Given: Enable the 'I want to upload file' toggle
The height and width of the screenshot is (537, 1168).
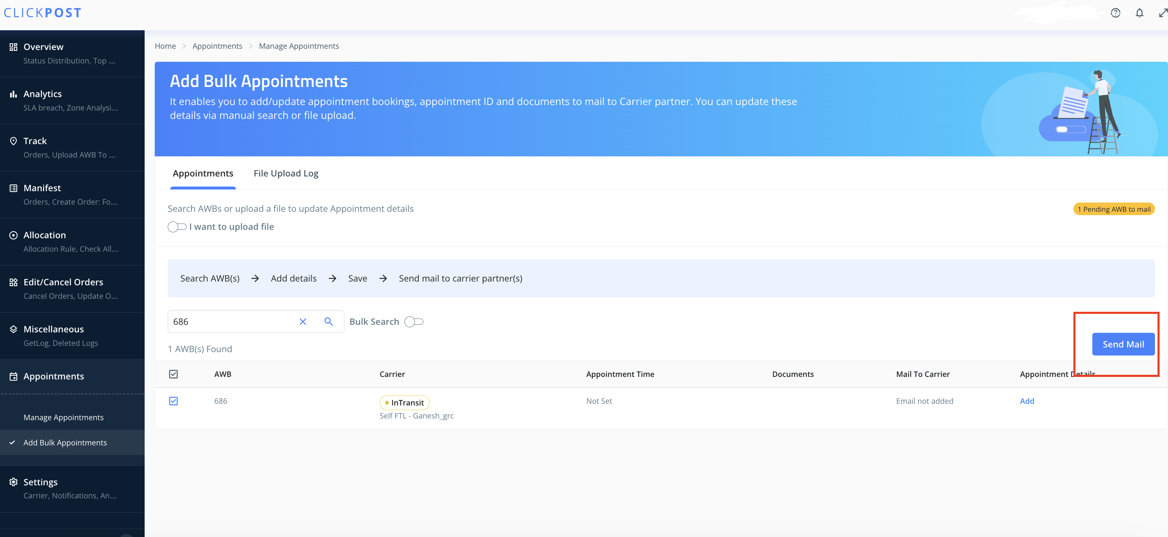Looking at the screenshot, I should (177, 226).
